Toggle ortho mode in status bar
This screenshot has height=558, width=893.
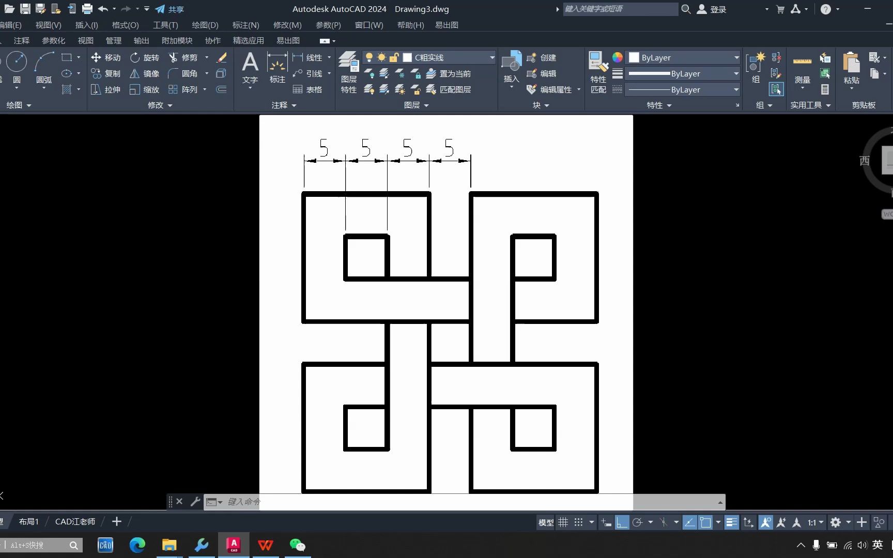click(x=622, y=522)
